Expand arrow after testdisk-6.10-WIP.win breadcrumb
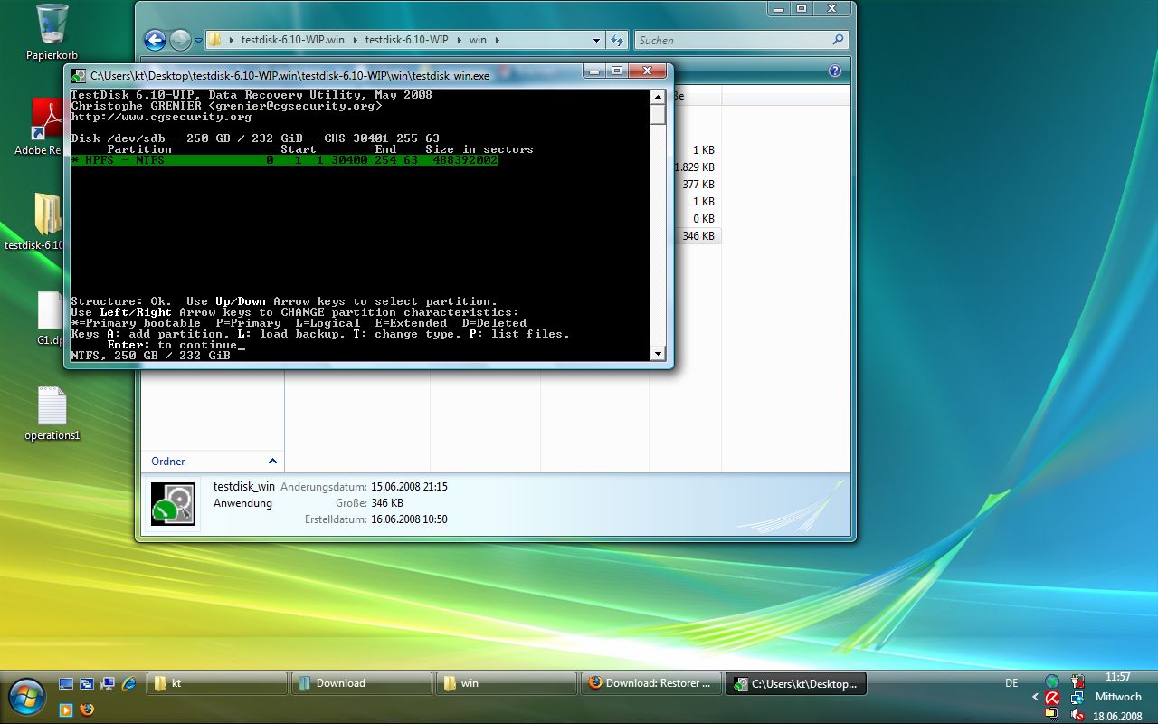The height and width of the screenshot is (724, 1158). 356,40
